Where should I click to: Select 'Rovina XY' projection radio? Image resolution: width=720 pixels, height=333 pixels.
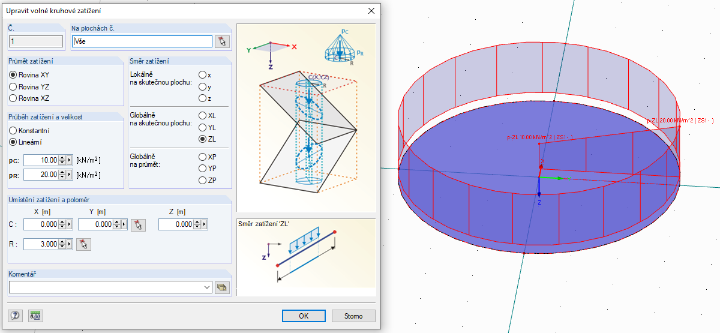click(13, 76)
